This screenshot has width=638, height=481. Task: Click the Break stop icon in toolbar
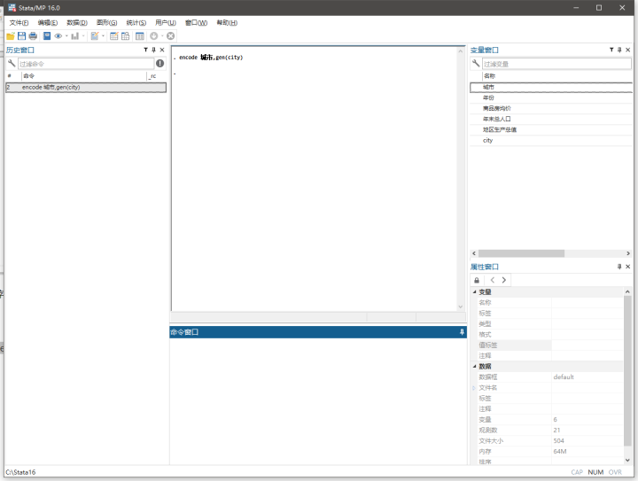[x=171, y=36]
